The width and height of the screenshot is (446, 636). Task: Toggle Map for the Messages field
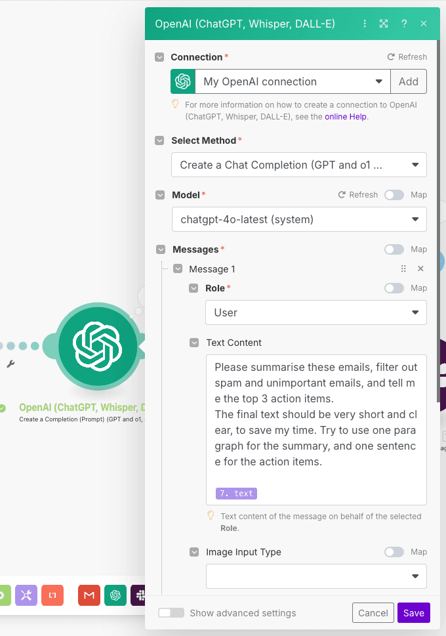394,249
